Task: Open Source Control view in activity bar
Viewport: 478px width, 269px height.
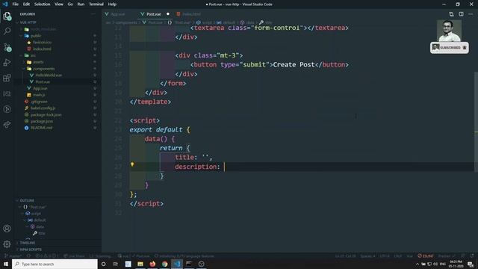Action: click(7, 47)
